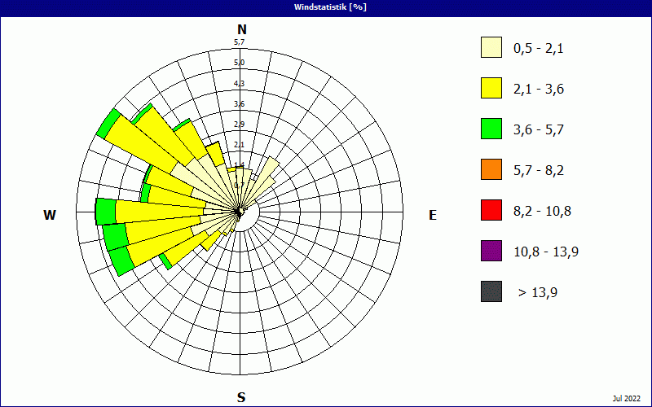Click the Jul 2022 date label
652x407 pixels.
pyautogui.click(x=626, y=398)
